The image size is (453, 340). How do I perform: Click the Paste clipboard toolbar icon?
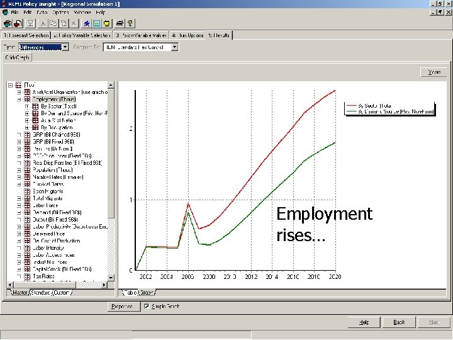(64, 23)
